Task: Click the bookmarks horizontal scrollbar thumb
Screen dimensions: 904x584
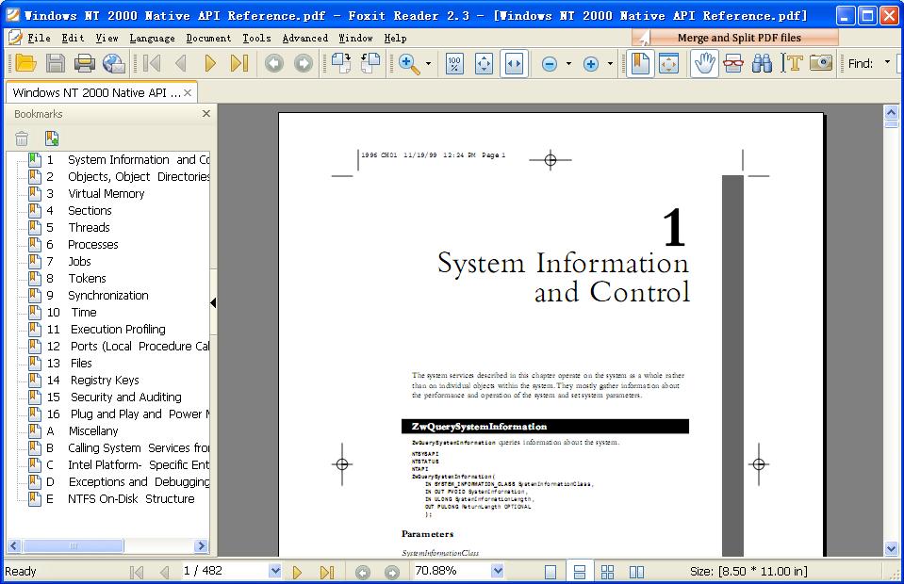Action: (x=74, y=545)
